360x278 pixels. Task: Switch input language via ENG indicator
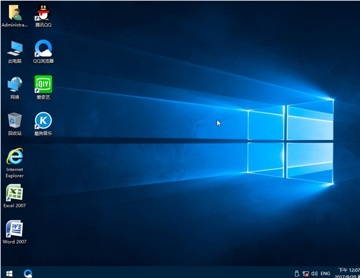point(325,273)
